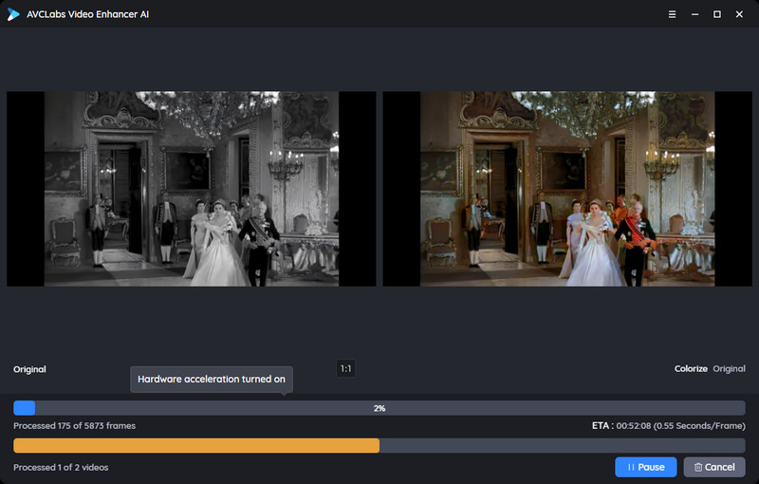Image resolution: width=759 pixels, height=484 pixels.
Task: Maximize the application window
Action: click(717, 14)
